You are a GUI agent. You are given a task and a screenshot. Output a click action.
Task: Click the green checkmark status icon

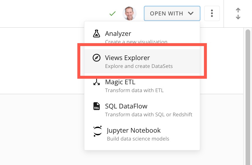112,13
